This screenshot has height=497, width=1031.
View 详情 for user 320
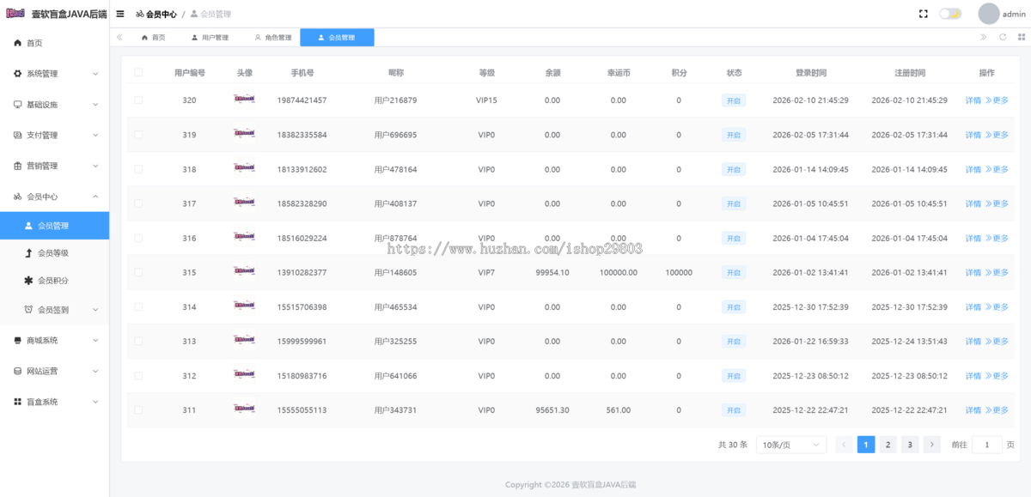coord(973,101)
